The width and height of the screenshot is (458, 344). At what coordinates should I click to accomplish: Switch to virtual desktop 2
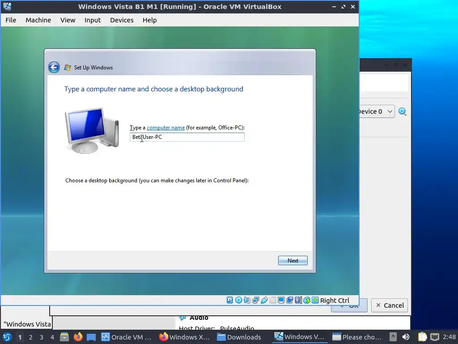pos(30,337)
